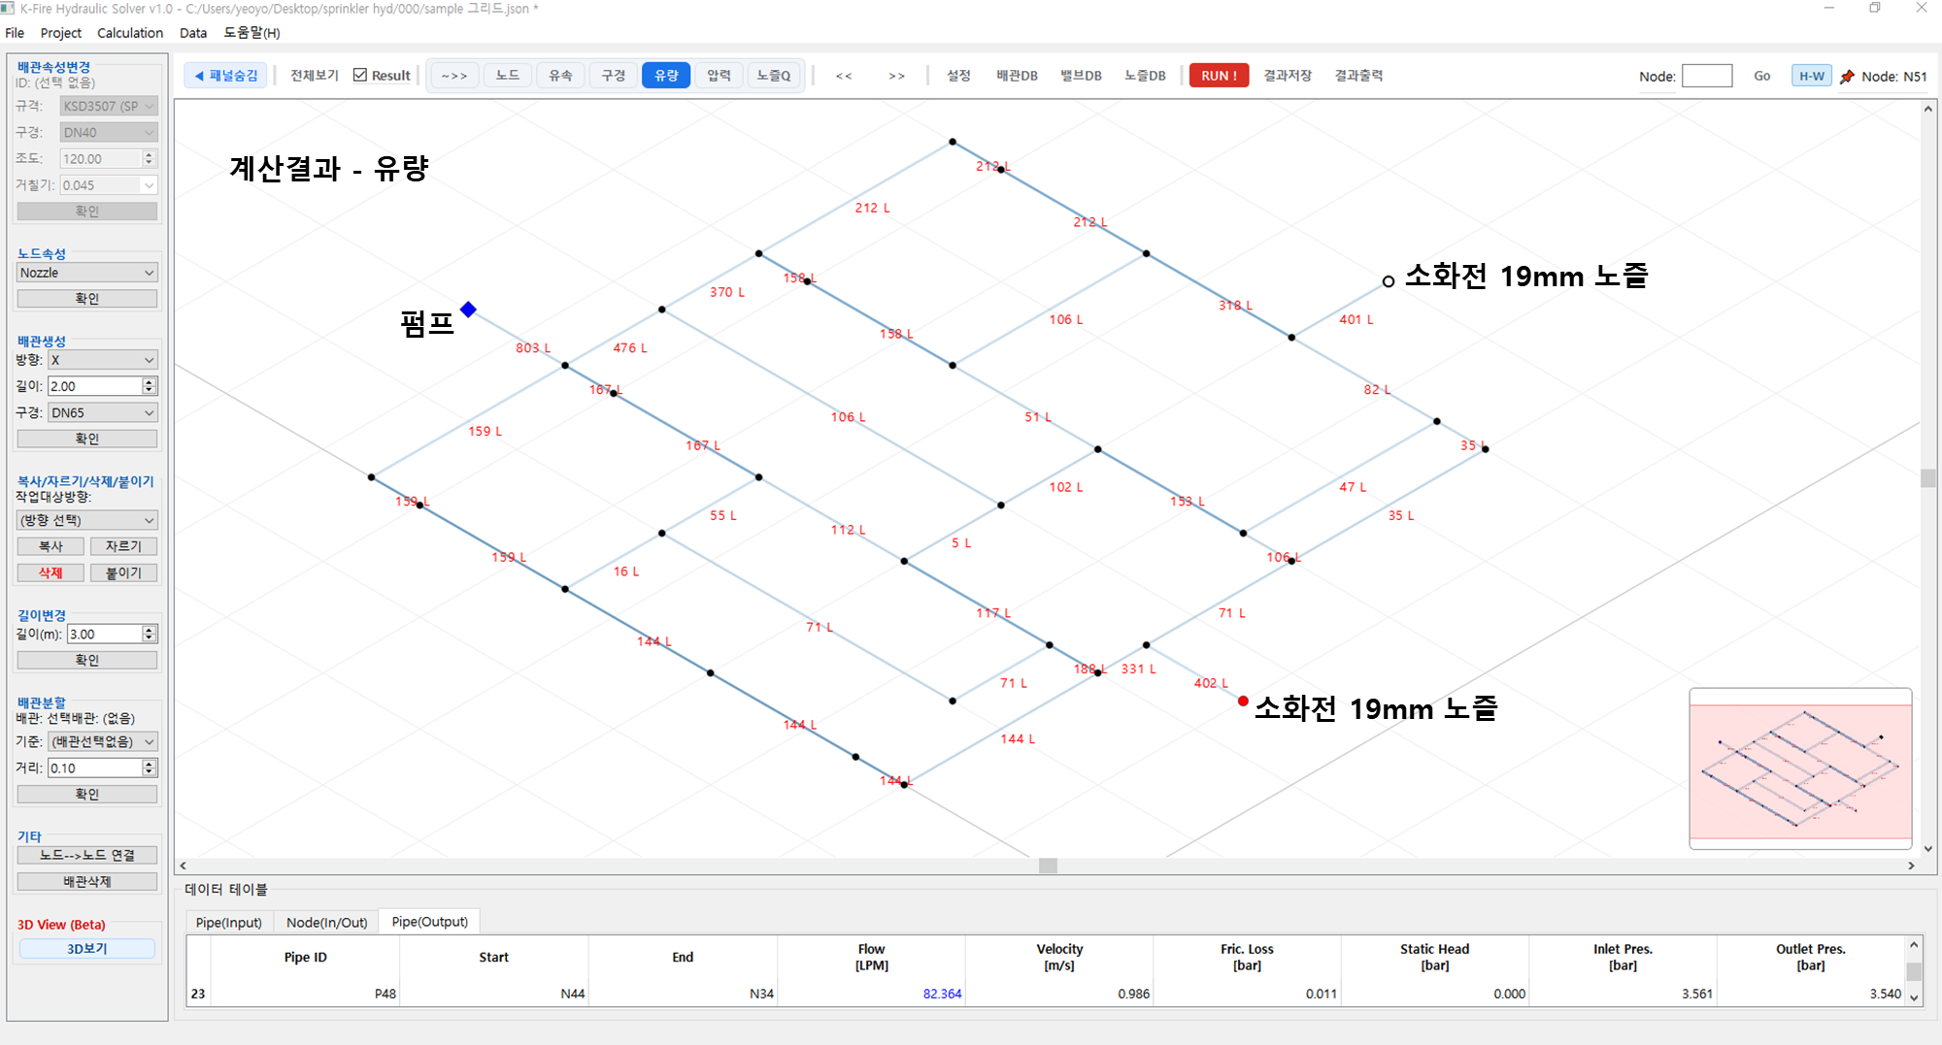The image size is (1942, 1045).
Task: Open the Calculation menu
Action: [130, 32]
